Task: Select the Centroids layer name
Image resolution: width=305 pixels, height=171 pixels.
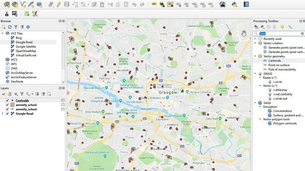Action: click(22, 100)
